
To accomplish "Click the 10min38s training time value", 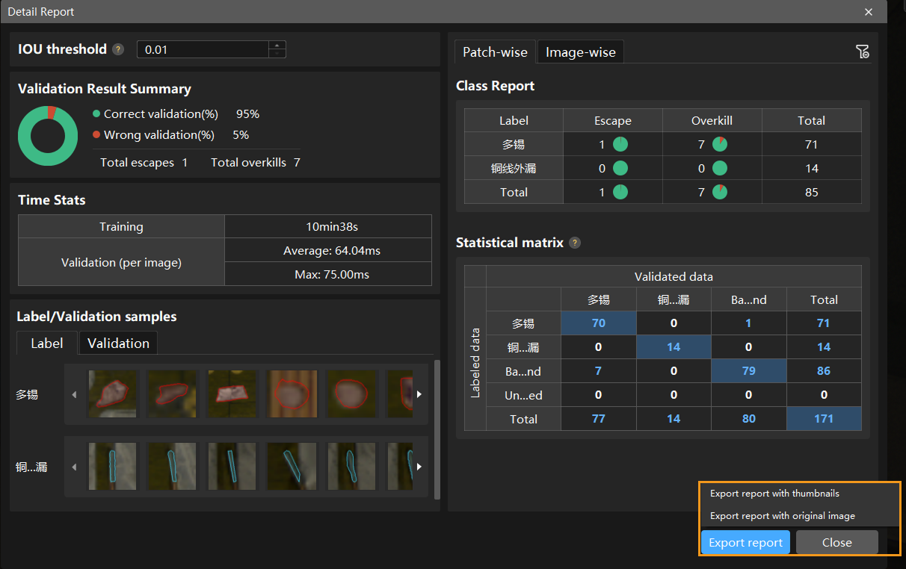I will point(328,227).
